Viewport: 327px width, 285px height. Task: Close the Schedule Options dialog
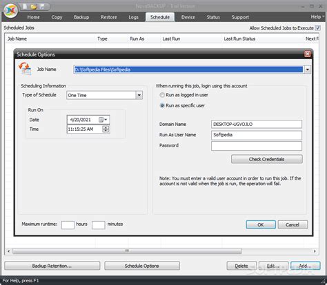307,54
